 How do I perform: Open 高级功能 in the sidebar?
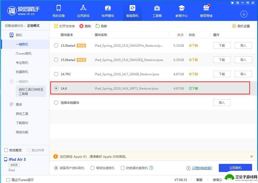[22, 132]
